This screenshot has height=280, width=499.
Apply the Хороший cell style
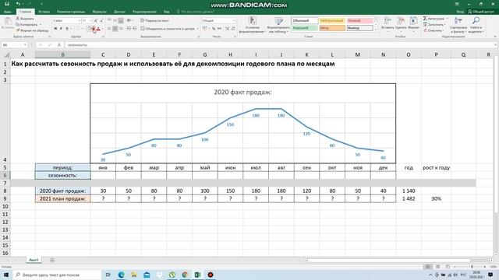point(305,28)
